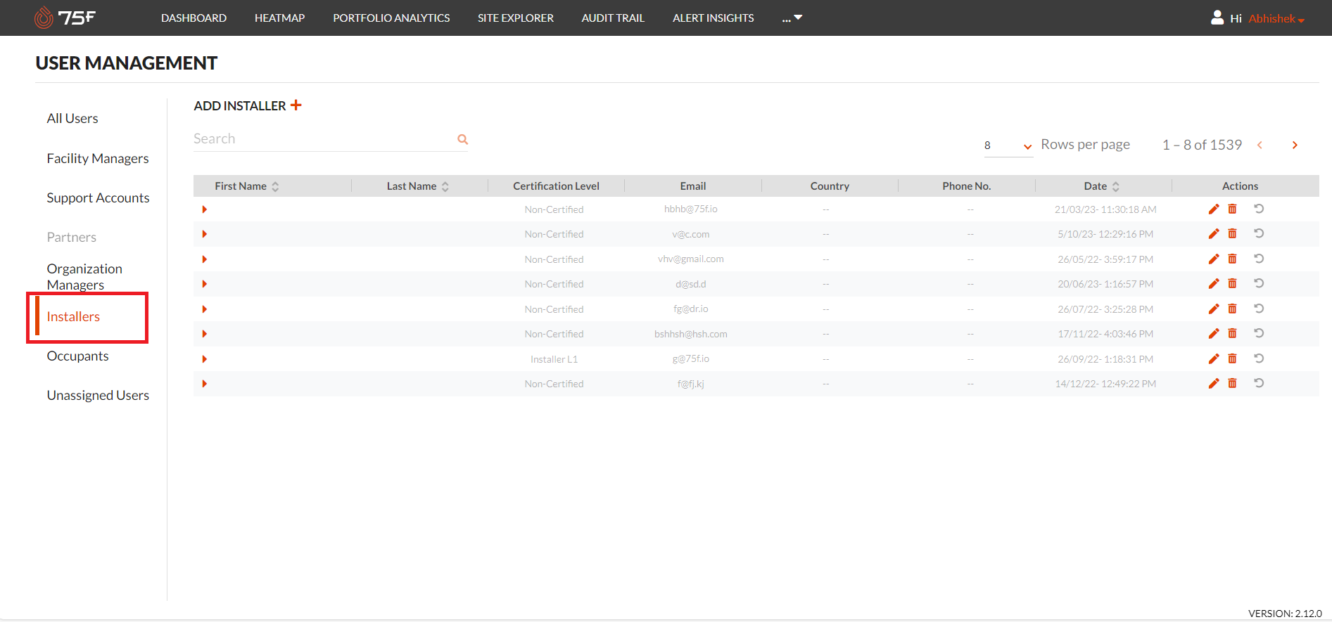Open the Audit Trail page
The image size is (1332, 622).
coord(613,18)
